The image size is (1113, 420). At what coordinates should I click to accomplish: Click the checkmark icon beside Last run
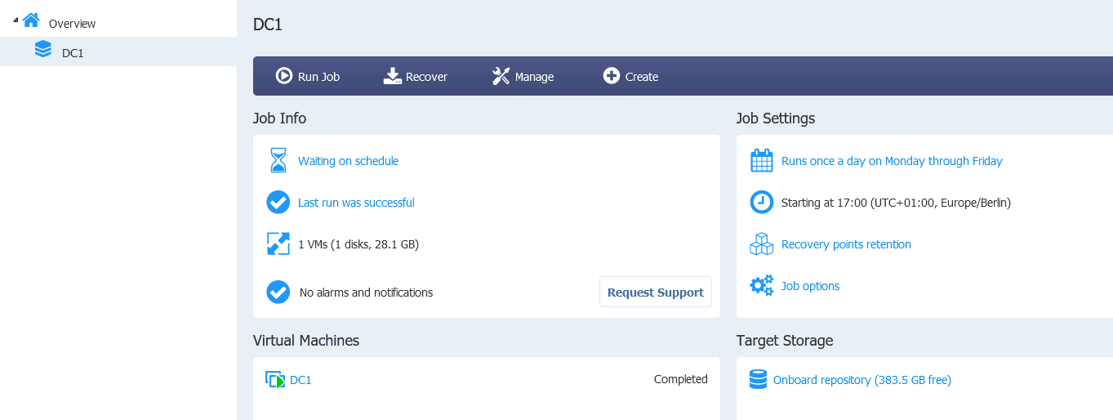pos(278,202)
